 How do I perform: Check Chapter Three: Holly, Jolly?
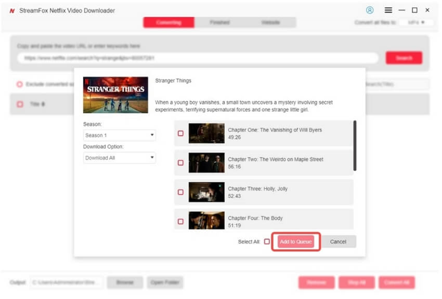tap(180, 192)
